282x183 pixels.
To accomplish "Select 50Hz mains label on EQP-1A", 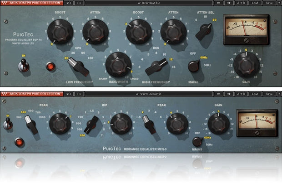I will (207, 65).
